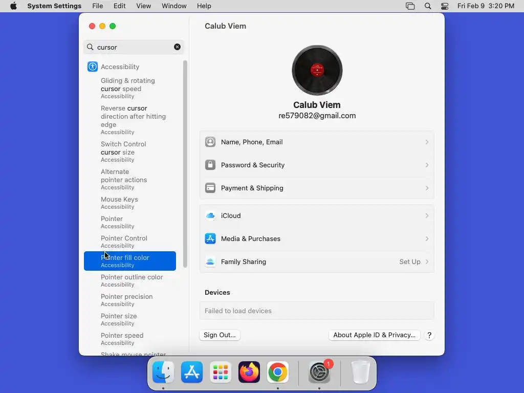Click the date and time in menu bar
This screenshot has height=393, width=524.
[486, 6]
